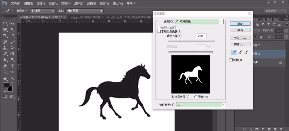The height and width of the screenshot is (131, 289).
Task: Select the Crop tool in toolbar
Action: [5, 36]
